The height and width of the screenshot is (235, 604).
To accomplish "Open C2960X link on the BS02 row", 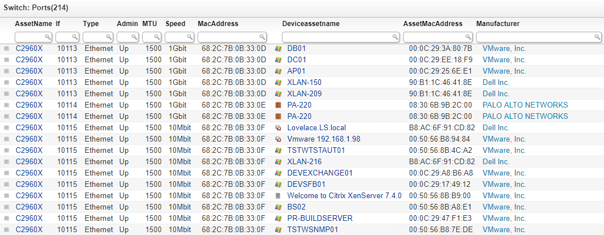I will coord(29,207).
